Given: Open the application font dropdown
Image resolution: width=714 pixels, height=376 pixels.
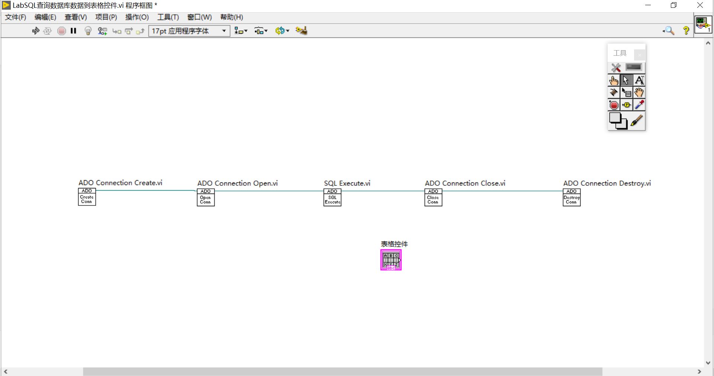Looking at the screenshot, I should pyautogui.click(x=223, y=31).
